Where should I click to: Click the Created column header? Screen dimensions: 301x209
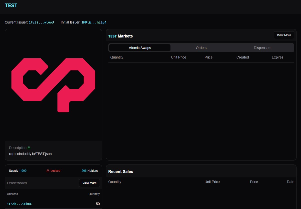[x=243, y=57]
